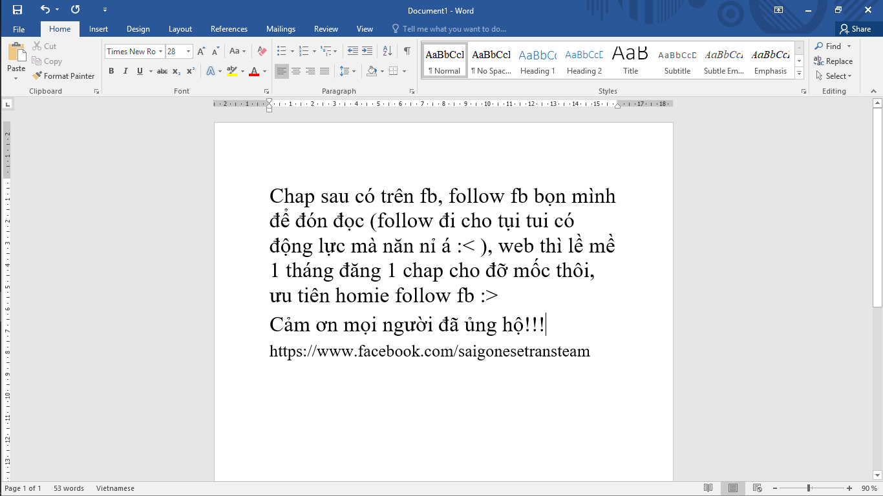Open the References tab

(x=229, y=29)
